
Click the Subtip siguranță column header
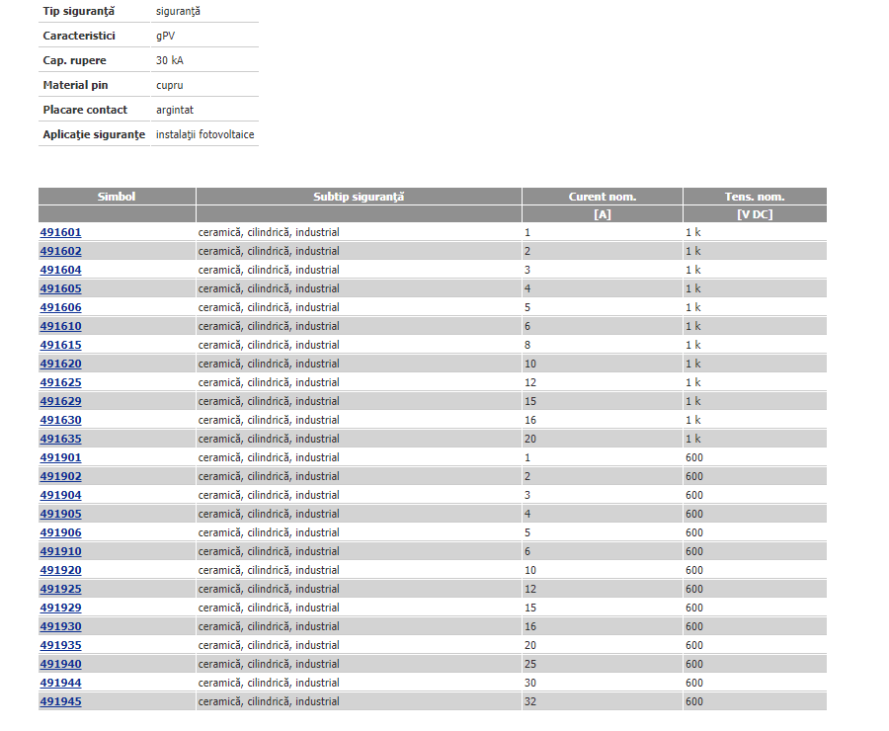[x=359, y=197]
